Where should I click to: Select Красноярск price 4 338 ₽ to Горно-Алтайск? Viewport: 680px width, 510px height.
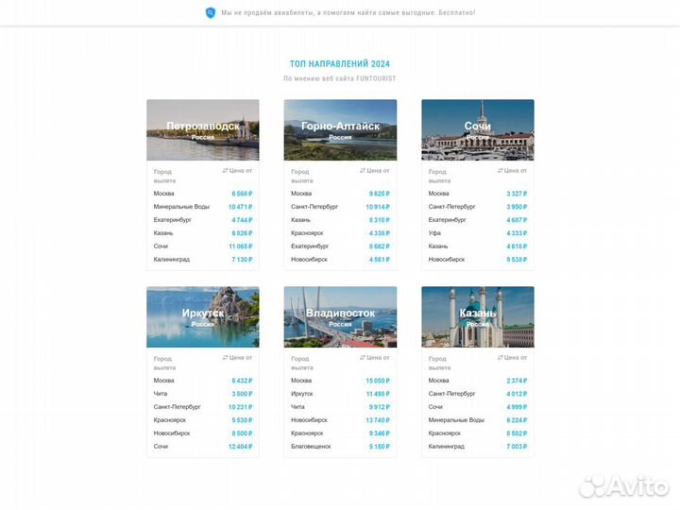tap(378, 233)
